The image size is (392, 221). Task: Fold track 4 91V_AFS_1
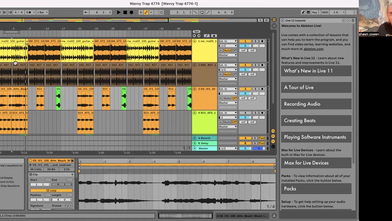point(195,113)
